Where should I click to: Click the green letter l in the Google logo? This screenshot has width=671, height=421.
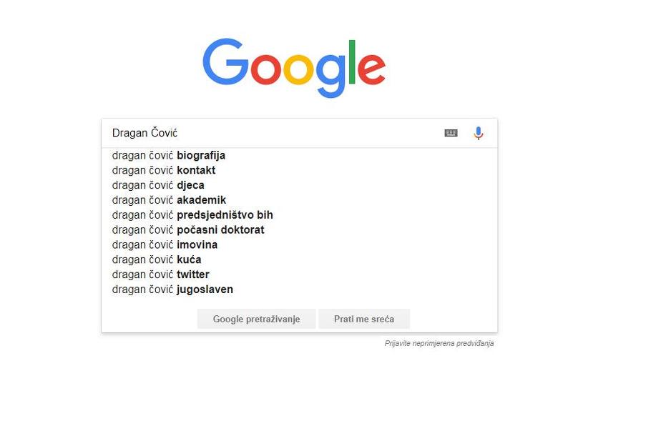point(351,61)
